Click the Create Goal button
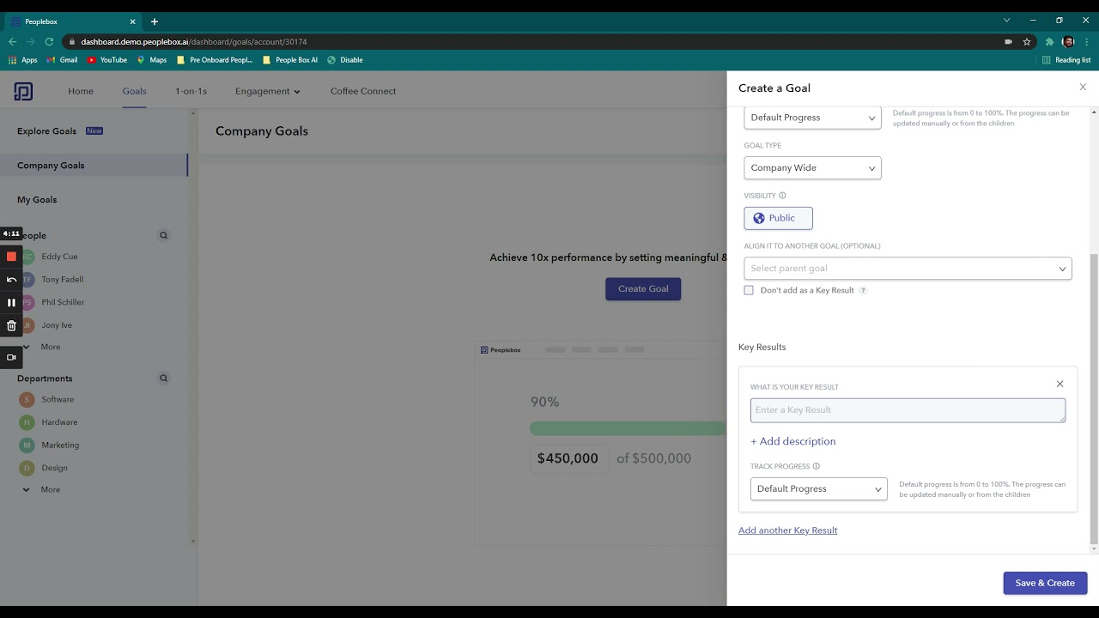Image resolution: width=1099 pixels, height=618 pixels. (x=643, y=288)
